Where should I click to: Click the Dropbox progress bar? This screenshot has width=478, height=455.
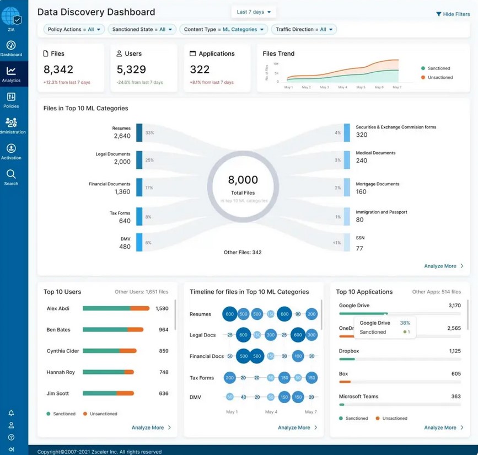point(400,359)
